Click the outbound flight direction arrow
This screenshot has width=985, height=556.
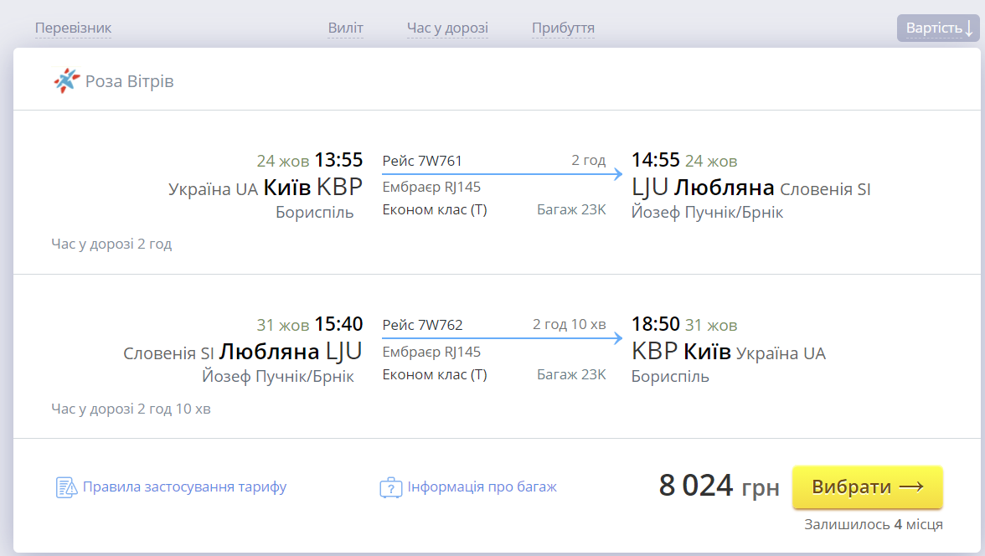502,174
